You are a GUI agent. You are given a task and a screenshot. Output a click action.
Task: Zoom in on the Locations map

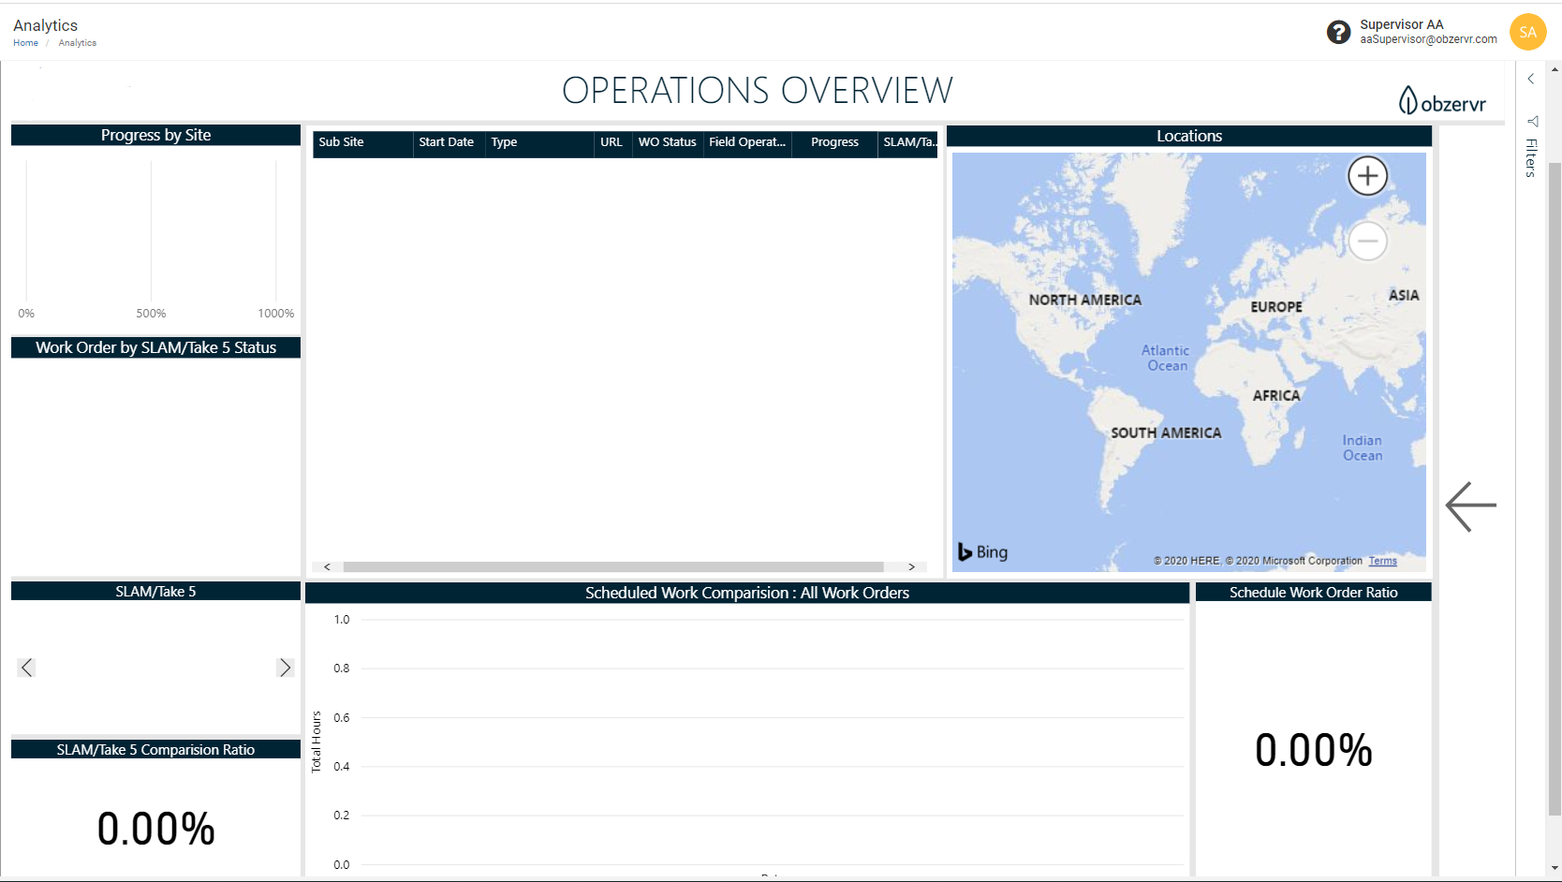point(1367,176)
